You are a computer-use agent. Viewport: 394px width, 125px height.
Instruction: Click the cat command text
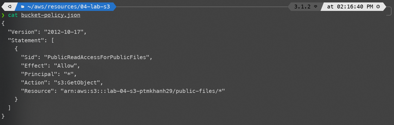[13, 15]
